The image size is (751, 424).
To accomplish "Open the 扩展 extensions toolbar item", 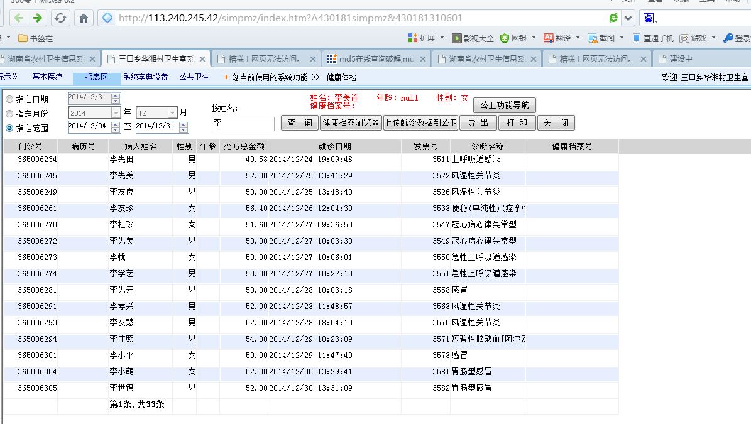I will click(x=422, y=38).
